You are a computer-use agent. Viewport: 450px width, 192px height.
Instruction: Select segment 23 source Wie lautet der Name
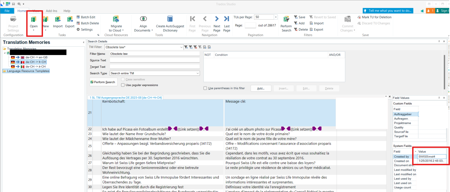162,134
